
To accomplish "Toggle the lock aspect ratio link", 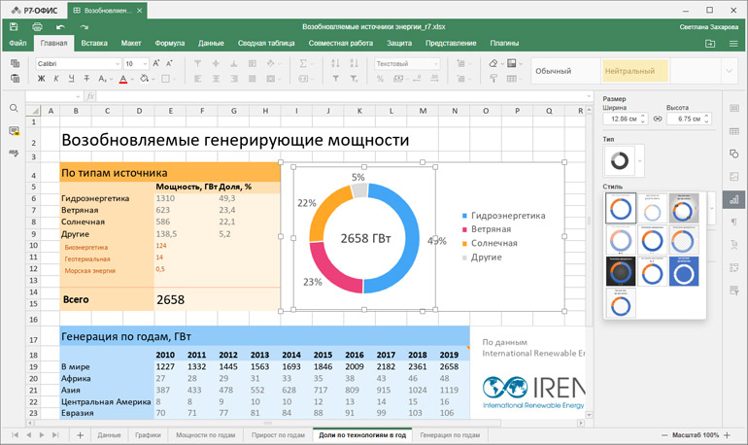I will tap(657, 119).
